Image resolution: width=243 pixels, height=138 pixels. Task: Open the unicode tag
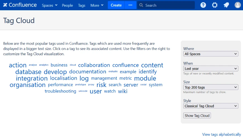[x=83, y=91]
